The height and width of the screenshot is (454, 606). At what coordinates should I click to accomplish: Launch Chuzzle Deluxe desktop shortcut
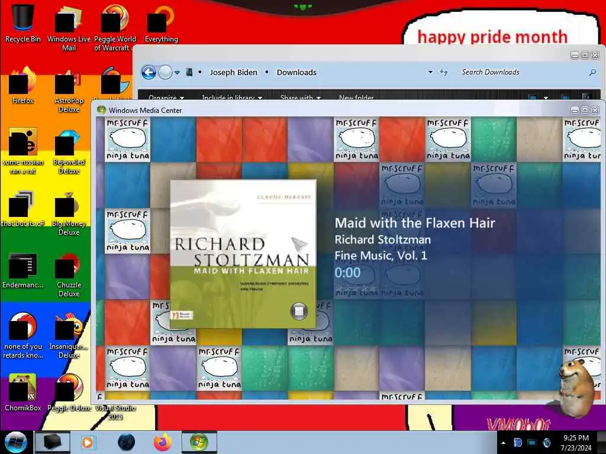point(69,274)
